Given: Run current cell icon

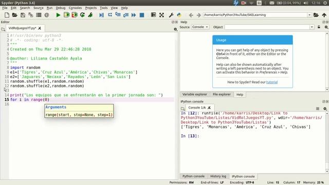Looking at the screenshot, I should point(66,15).
